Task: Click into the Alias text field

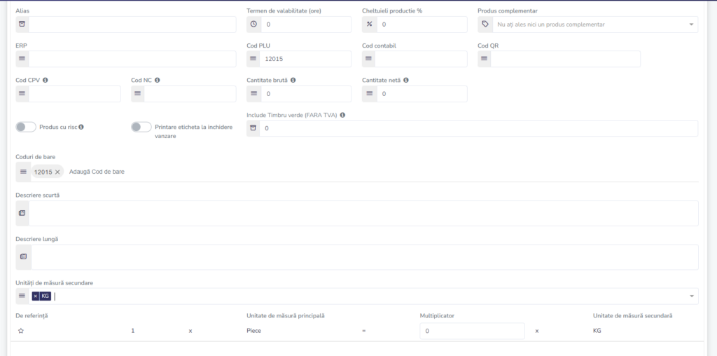Action: click(x=132, y=25)
